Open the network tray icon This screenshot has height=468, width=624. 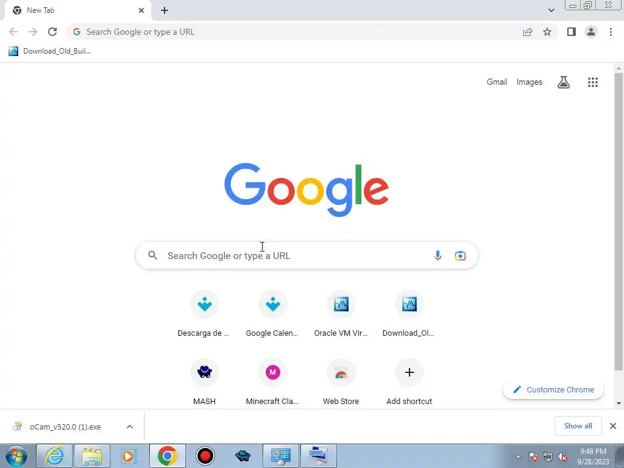(x=548, y=457)
